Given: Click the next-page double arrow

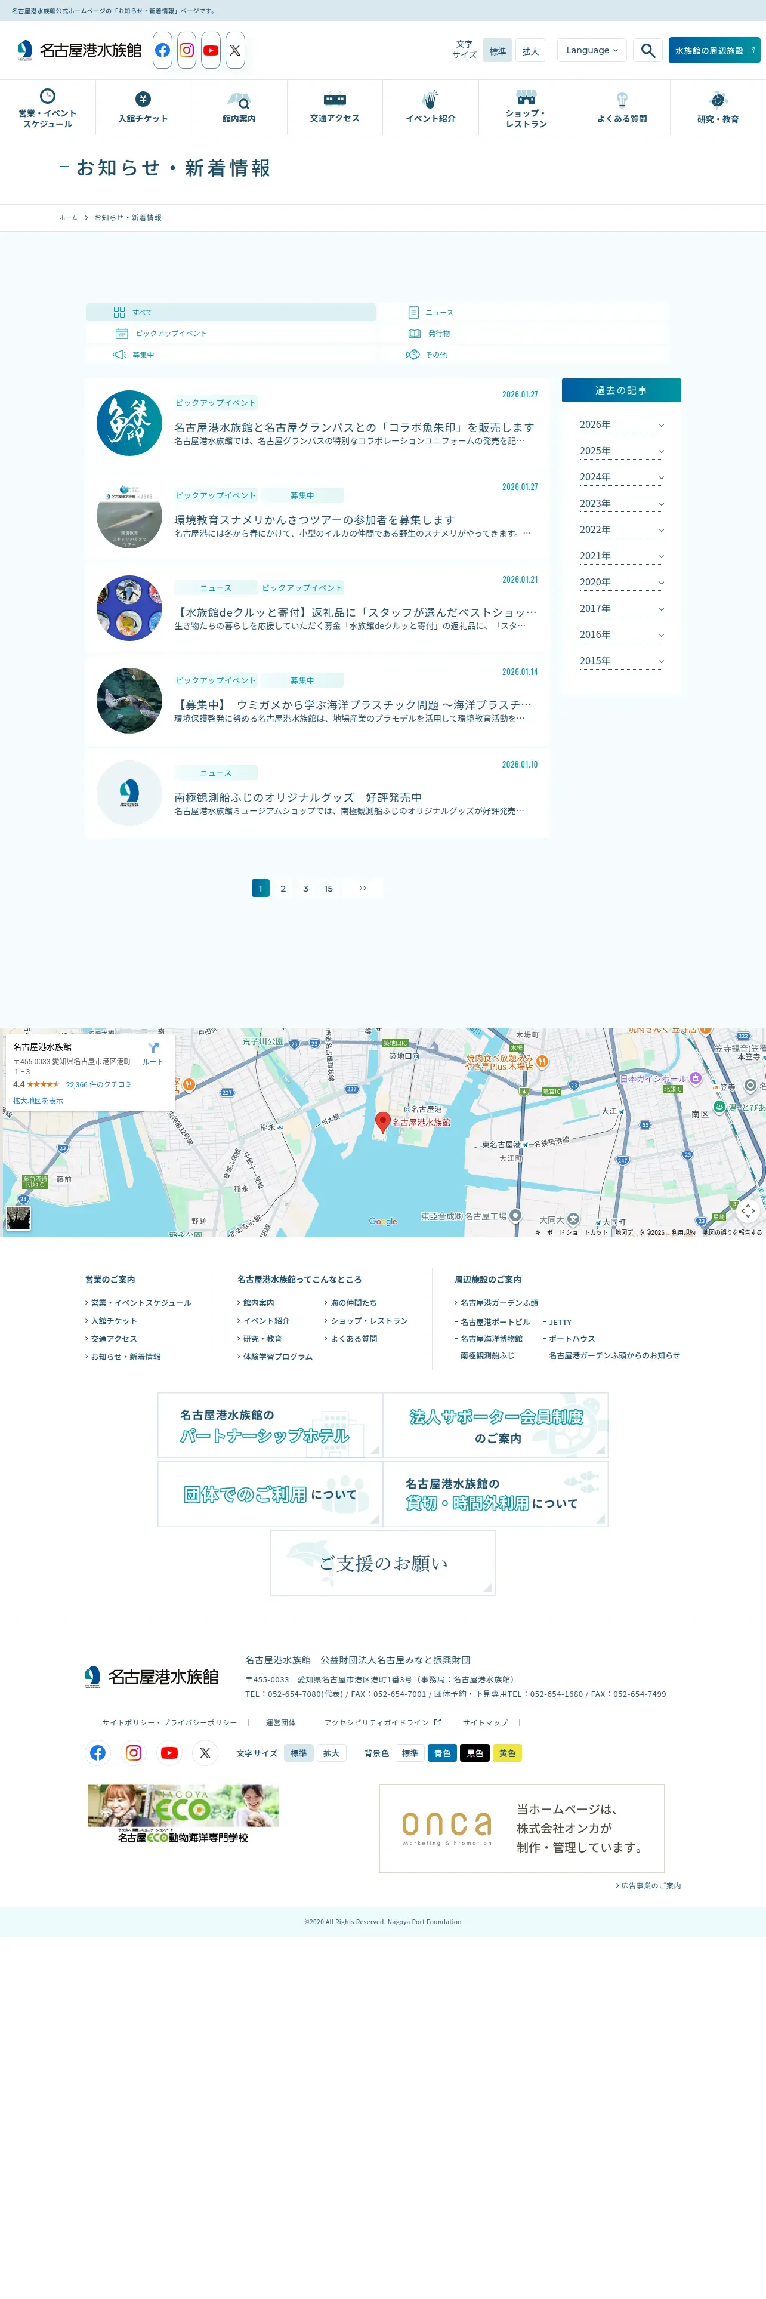Looking at the screenshot, I should tap(362, 888).
